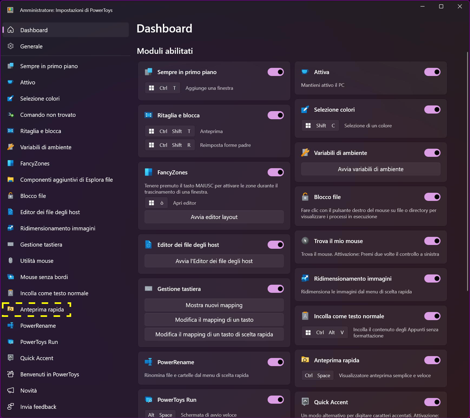This screenshot has height=418, width=470.
Task: Launch Avvia l'Editor dei file degli host
Action: [214, 261]
